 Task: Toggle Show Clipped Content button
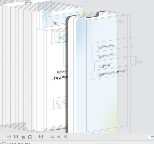pos(9,137)
